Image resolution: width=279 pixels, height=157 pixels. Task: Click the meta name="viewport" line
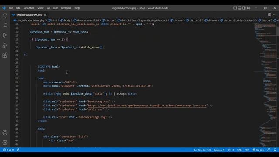tap(98, 86)
